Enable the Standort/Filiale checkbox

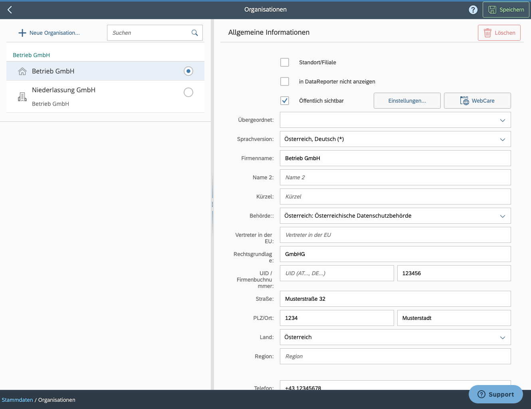pyautogui.click(x=285, y=62)
